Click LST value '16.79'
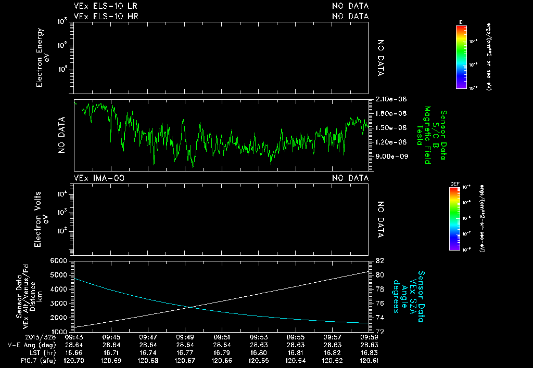 222,353
